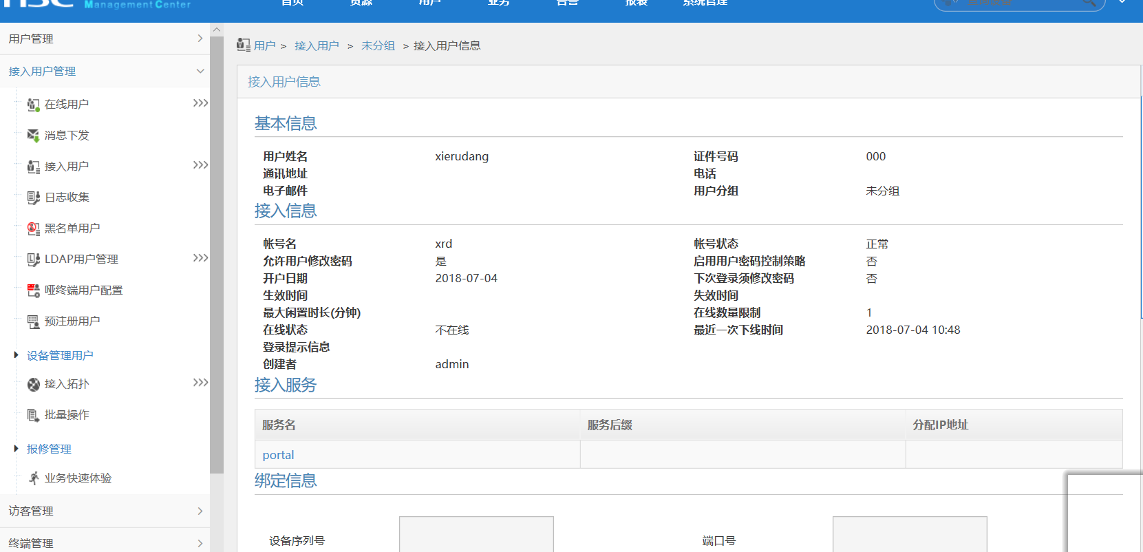Click the 帐号状态 value 正常
Screen dimensions: 1143x552
click(877, 244)
